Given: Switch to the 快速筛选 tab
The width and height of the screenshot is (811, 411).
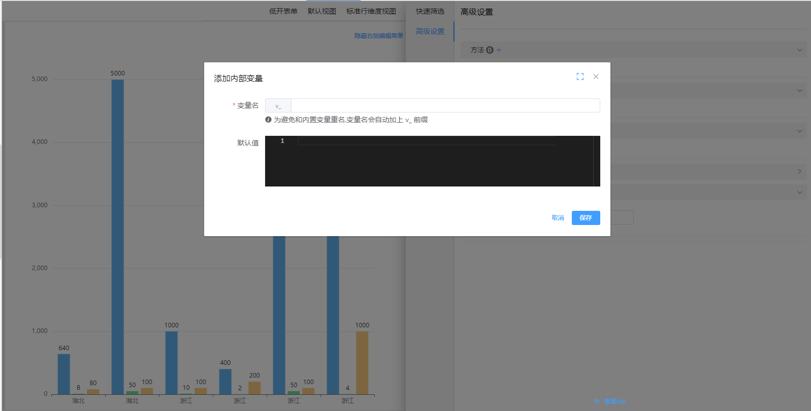Looking at the screenshot, I should (430, 11).
